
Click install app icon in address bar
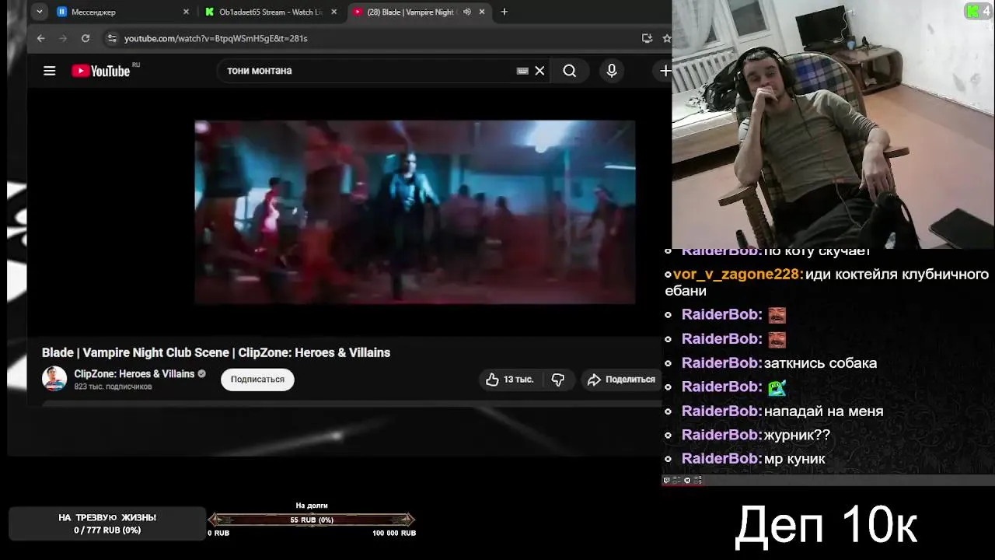647,38
